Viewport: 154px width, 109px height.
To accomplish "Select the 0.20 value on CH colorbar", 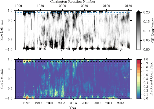I will tap(146, 12).
